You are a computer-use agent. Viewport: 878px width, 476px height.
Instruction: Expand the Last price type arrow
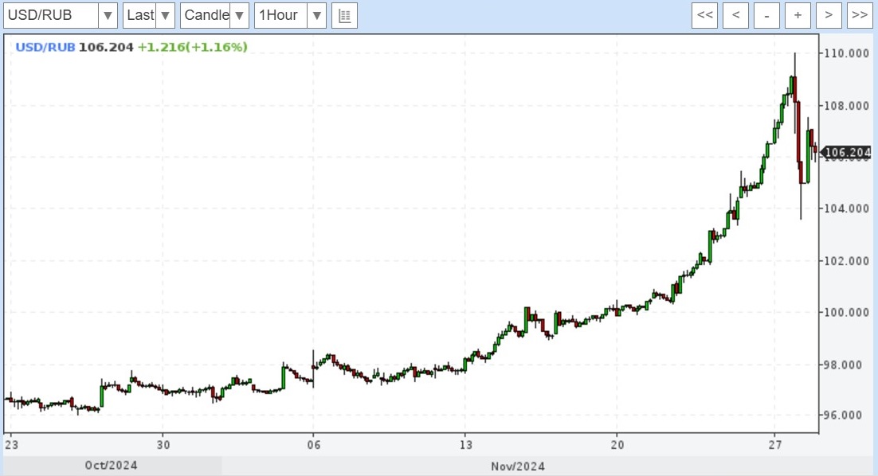pos(165,15)
